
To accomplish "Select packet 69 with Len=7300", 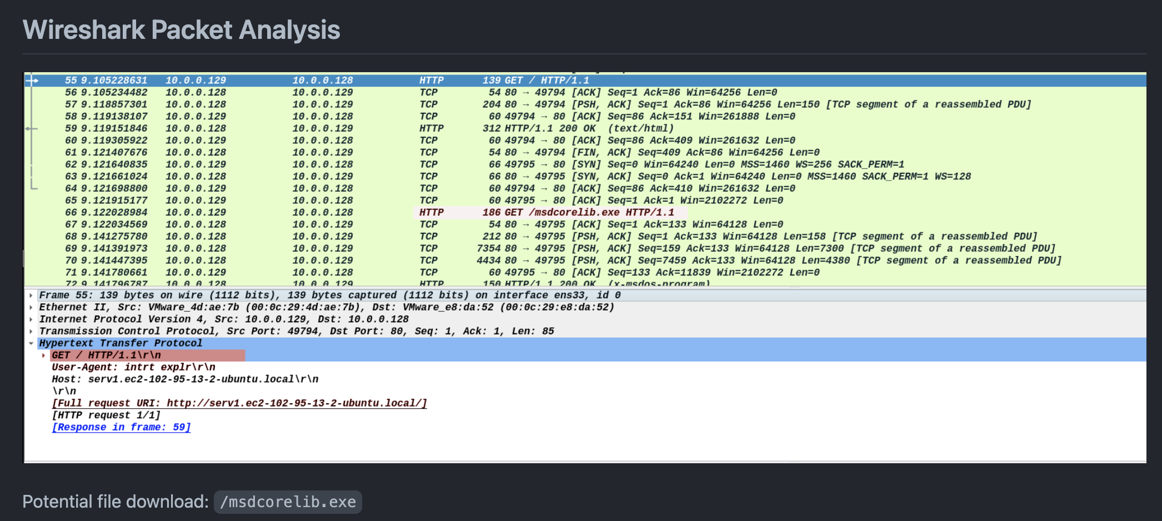I will click(x=585, y=249).
